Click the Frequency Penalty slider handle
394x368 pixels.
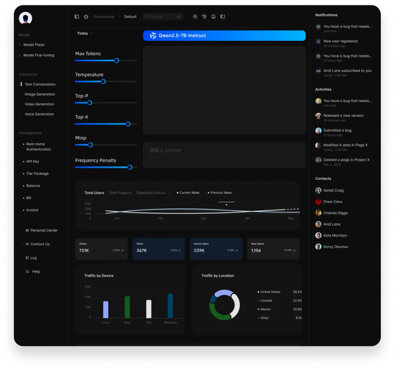[130, 167]
